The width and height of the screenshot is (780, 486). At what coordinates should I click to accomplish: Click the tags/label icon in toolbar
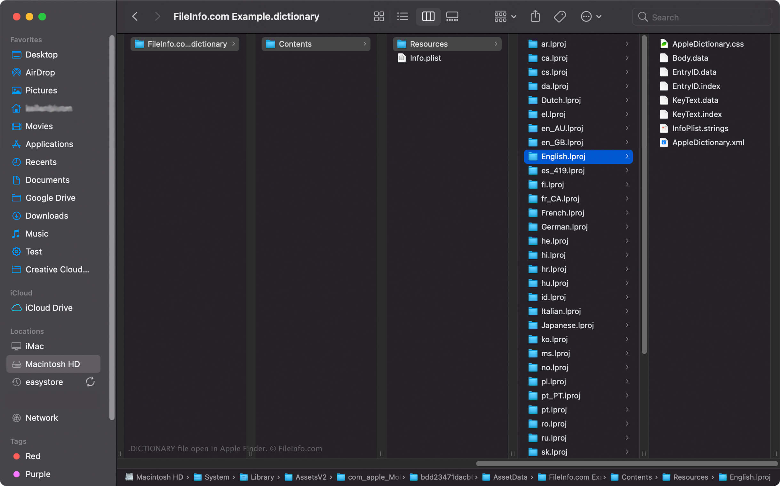[559, 16]
